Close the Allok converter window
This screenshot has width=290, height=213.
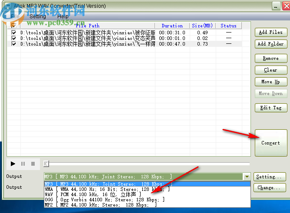pos(286,6)
